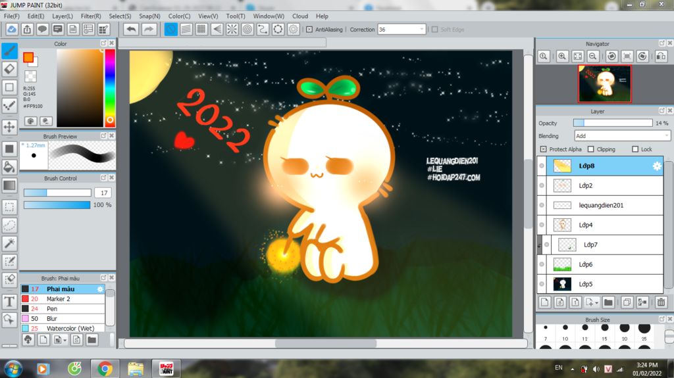Toggle visibility of Lớp2 layer
Image resolution: width=674 pixels, height=378 pixels.
tap(542, 185)
